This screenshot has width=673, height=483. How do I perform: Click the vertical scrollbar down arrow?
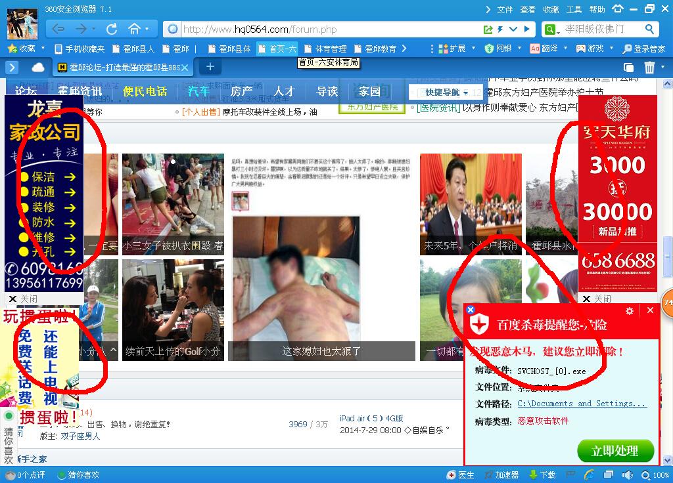pyautogui.click(x=668, y=460)
